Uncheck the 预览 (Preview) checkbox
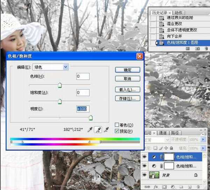Screen dimensions: 210x190 pos(117,131)
